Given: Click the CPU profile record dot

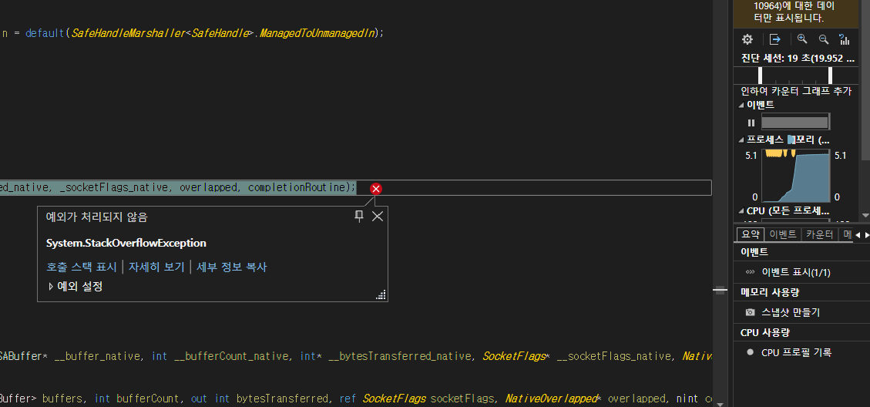Looking at the screenshot, I should click(x=750, y=352).
